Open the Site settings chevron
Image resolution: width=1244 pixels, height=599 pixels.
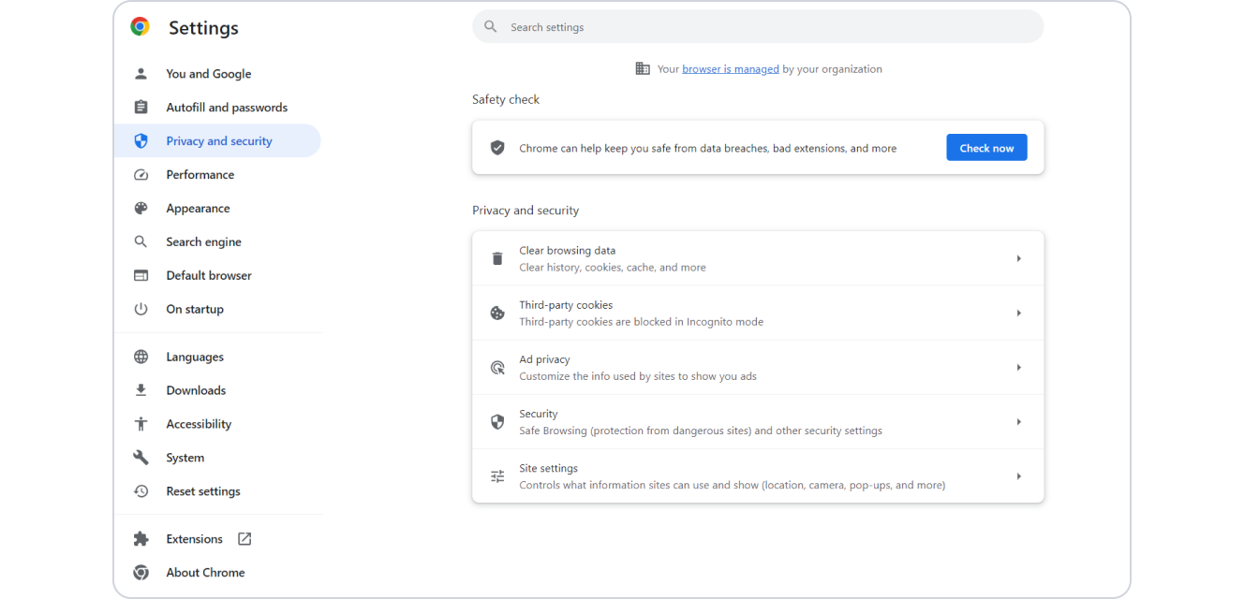point(1018,475)
